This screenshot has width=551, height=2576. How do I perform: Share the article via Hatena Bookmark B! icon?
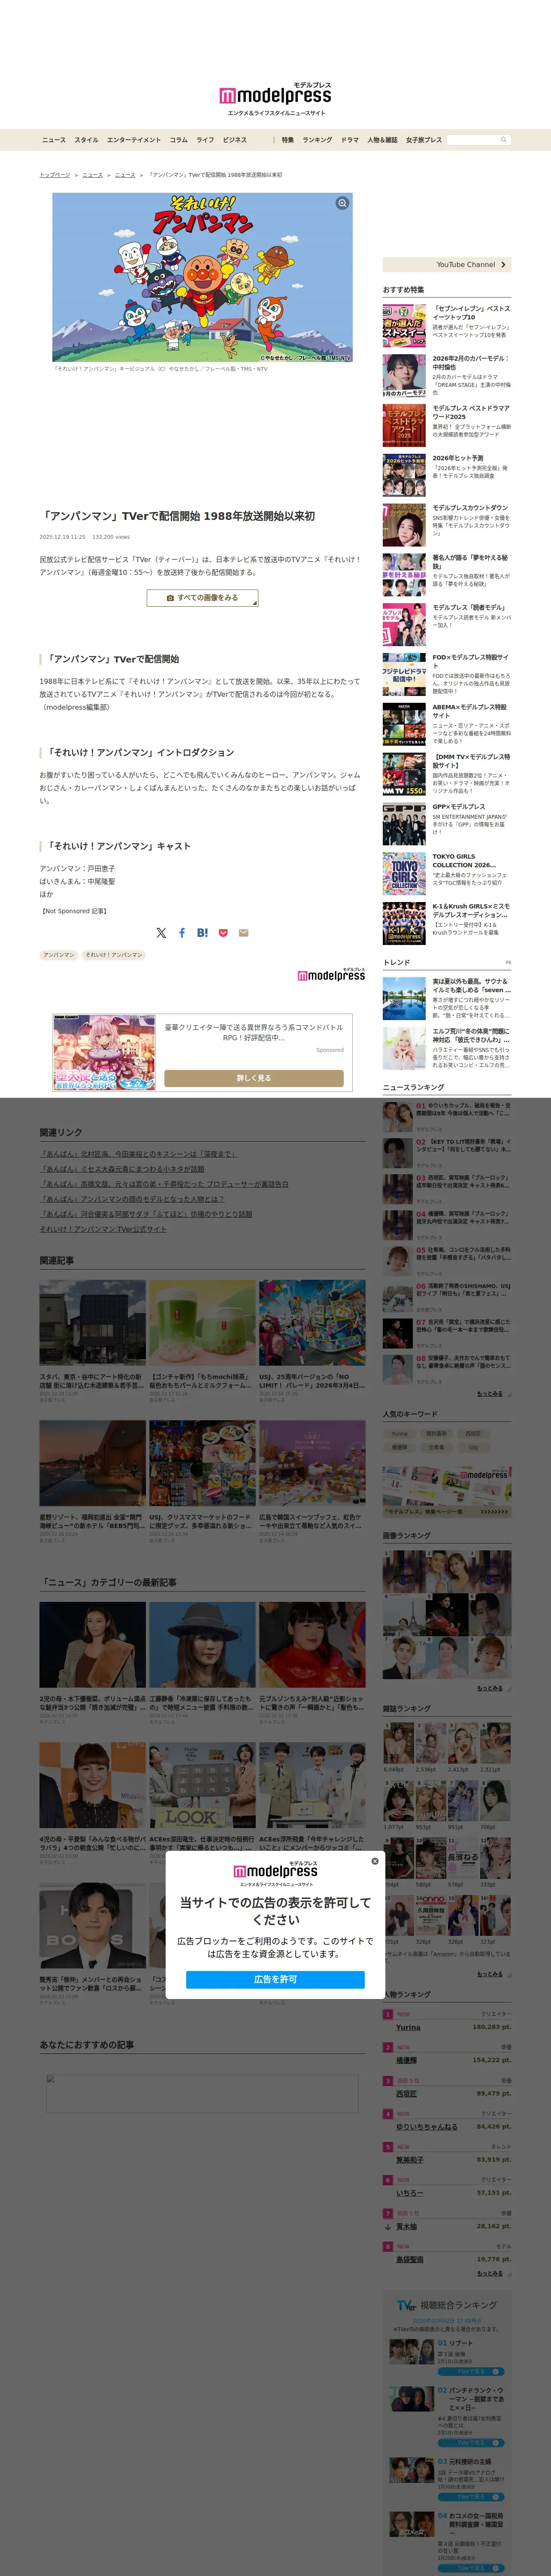[202, 932]
